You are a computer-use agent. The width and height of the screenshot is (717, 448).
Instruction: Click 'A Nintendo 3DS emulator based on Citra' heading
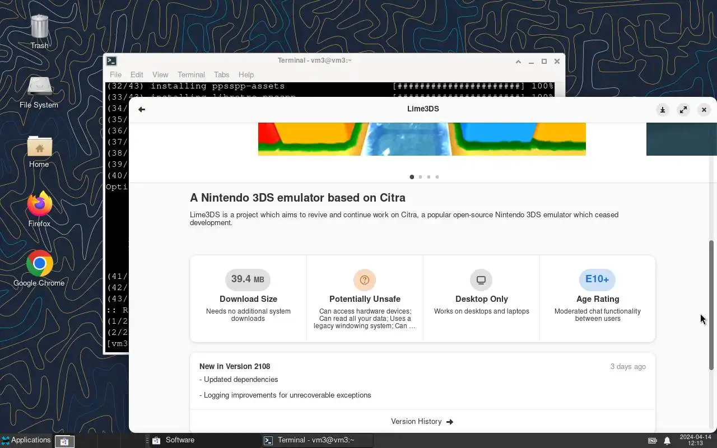point(297,198)
